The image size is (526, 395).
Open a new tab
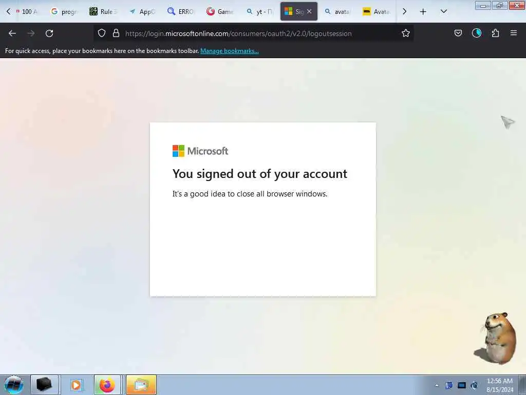click(423, 11)
